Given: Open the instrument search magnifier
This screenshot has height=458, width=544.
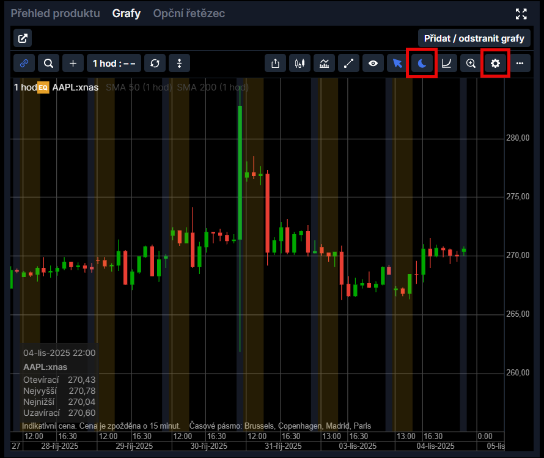Looking at the screenshot, I should click(48, 63).
